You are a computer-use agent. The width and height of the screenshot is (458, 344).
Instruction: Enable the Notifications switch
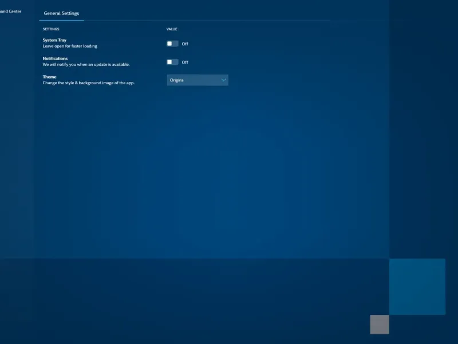point(172,62)
